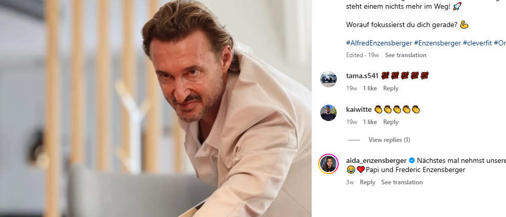Open tama.s541's profile picture
This screenshot has width=506, height=217.
pyautogui.click(x=328, y=79)
